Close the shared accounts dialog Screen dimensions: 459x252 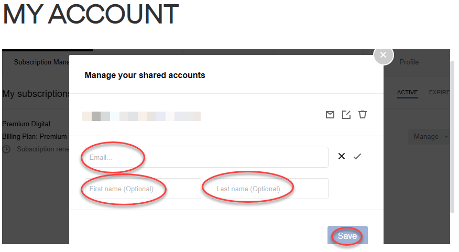tap(383, 55)
